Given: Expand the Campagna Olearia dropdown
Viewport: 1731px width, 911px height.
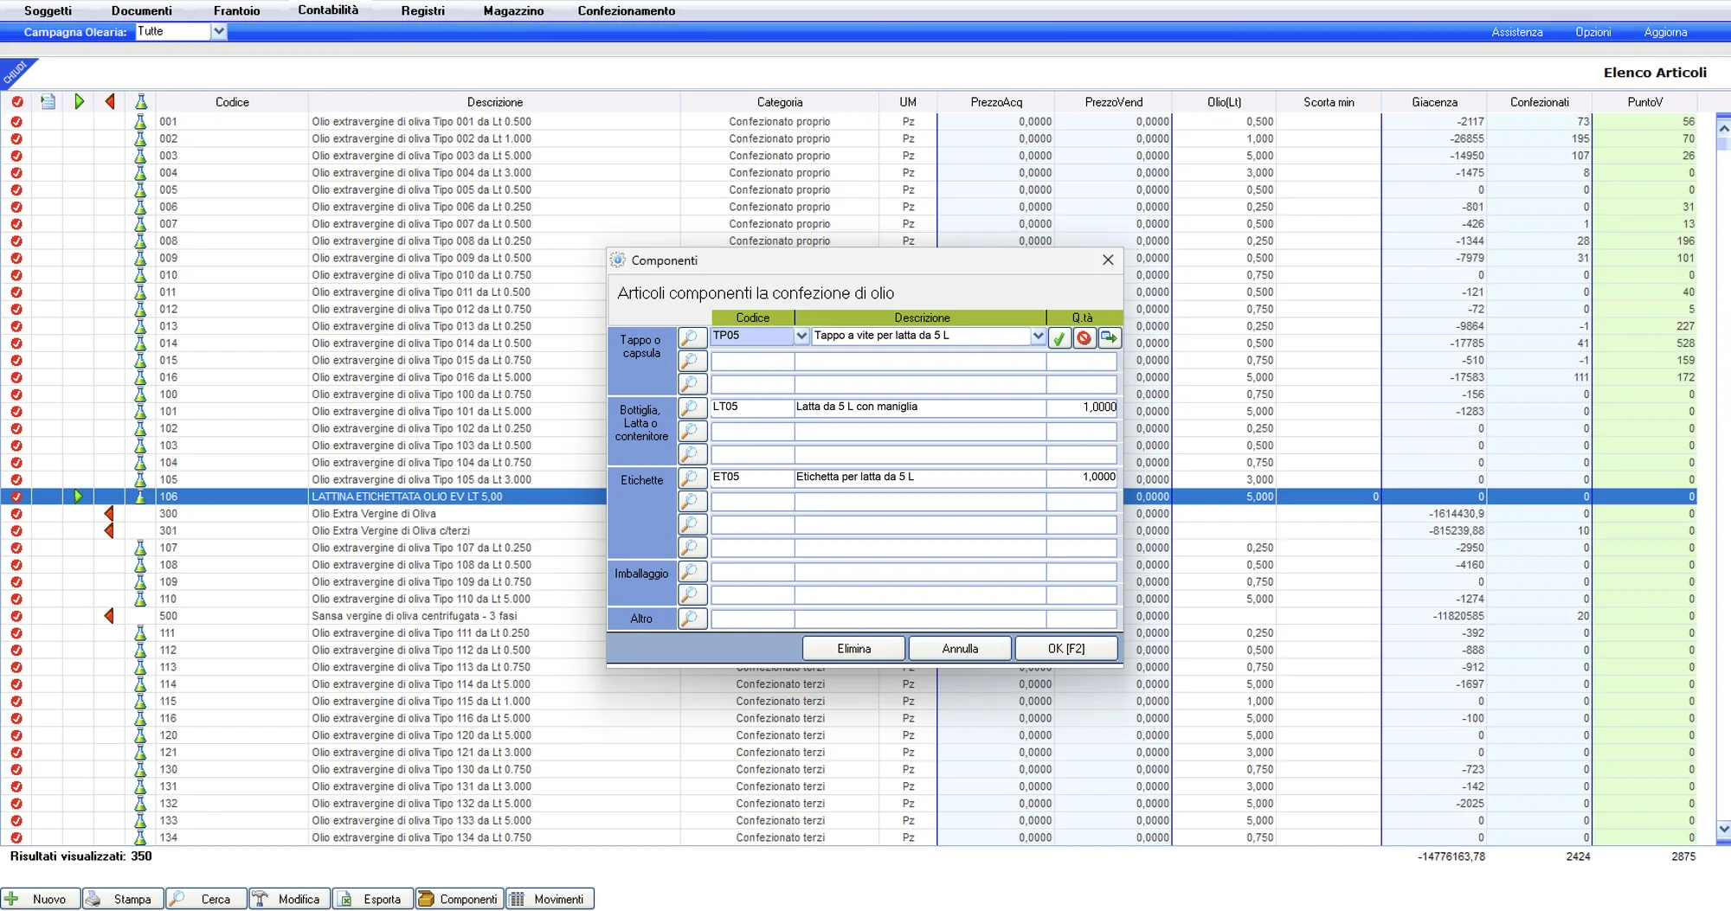Looking at the screenshot, I should 219,32.
